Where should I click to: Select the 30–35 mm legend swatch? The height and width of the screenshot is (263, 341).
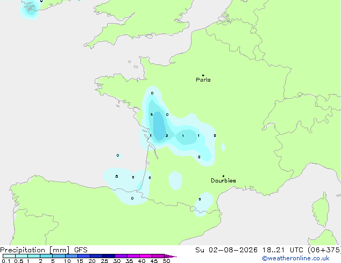[x=120, y=256]
